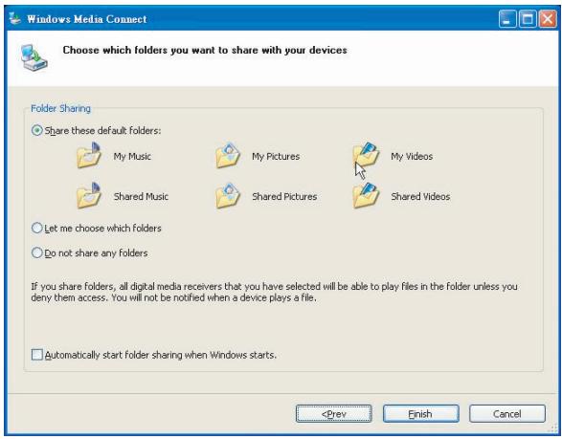Click the Finish button

pos(421,414)
